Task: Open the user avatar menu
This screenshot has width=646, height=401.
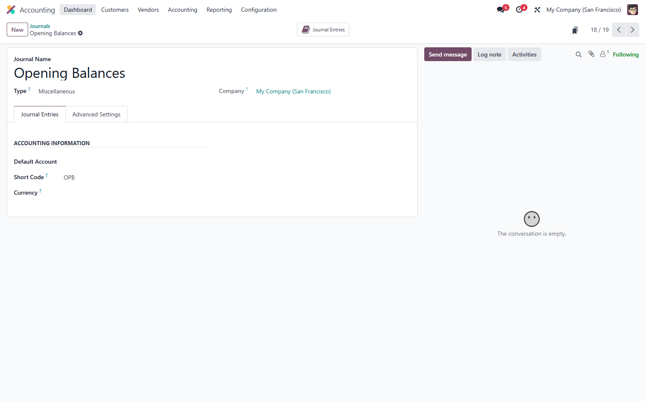Action: point(632,10)
